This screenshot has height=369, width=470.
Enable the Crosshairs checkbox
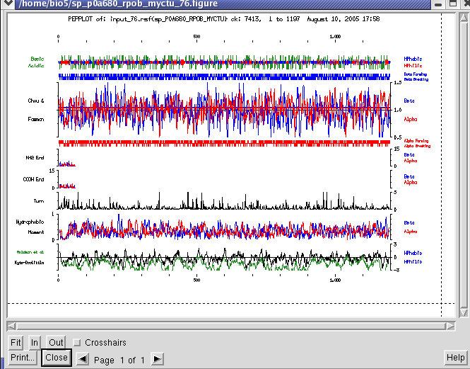pos(77,343)
